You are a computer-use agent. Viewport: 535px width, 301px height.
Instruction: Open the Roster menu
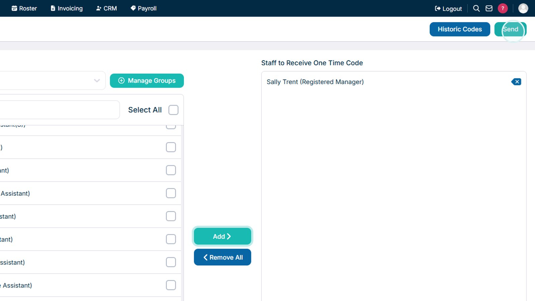[x=24, y=8]
